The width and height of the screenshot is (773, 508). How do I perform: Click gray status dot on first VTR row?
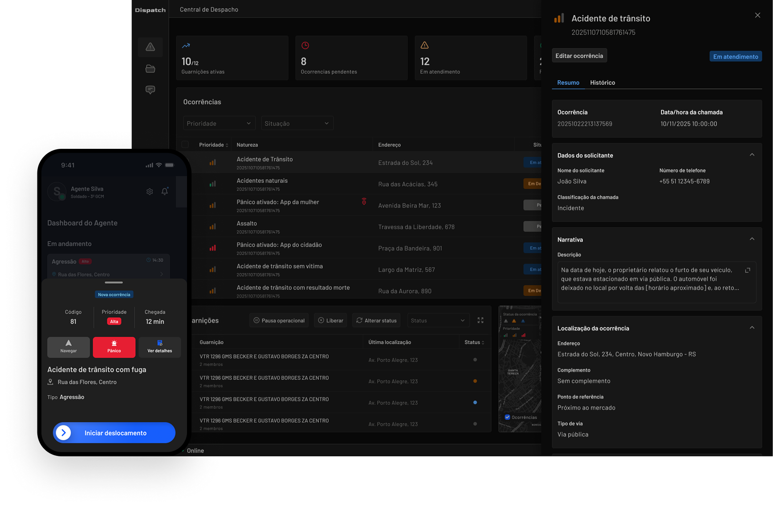(475, 360)
